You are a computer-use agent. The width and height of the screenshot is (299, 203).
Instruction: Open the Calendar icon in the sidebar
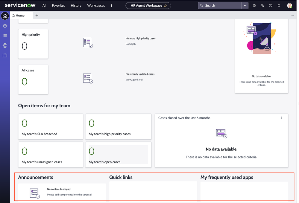pyautogui.click(x=4, y=55)
